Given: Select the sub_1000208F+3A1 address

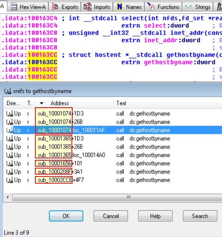Looking at the screenshot, I should [x=60, y=172].
